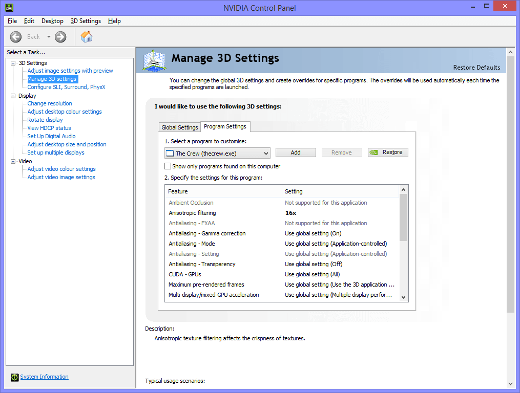Select Change resolution in the task tree
520x393 pixels.
50,103
